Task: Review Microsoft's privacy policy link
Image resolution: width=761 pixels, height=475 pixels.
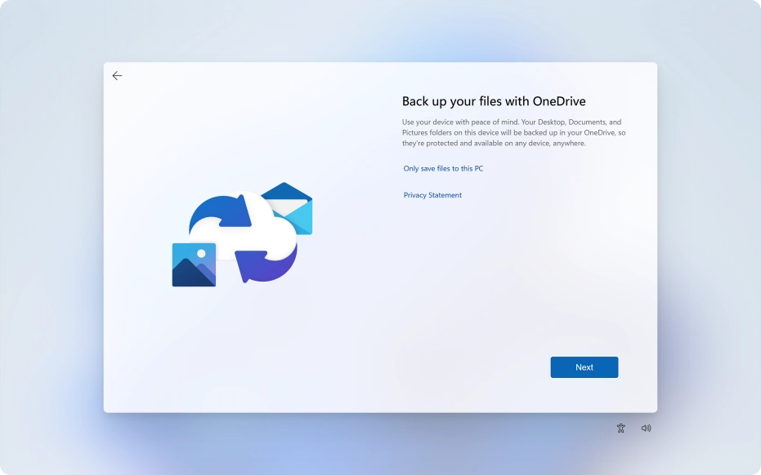Action: [432, 195]
